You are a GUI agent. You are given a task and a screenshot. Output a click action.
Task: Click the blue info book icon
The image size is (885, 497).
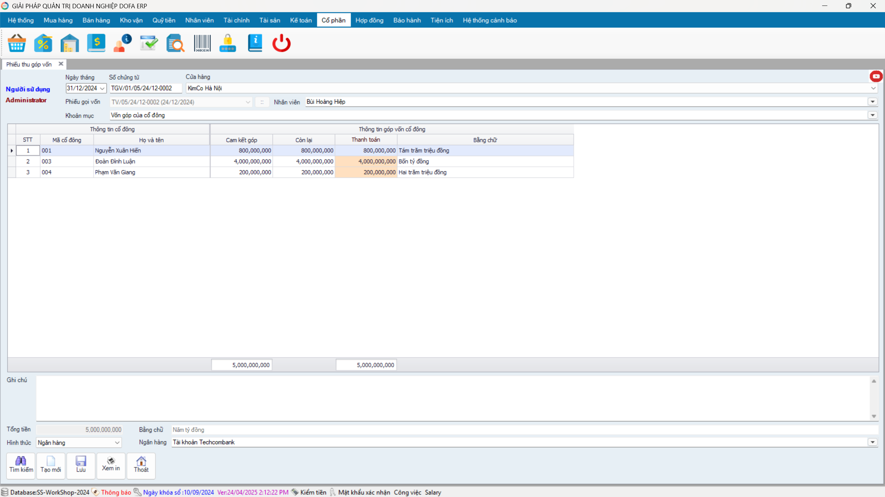tap(255, 43)
